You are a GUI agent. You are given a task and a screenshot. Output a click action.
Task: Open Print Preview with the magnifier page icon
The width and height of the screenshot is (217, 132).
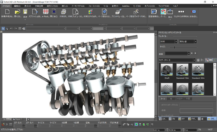tap(76, 12)
